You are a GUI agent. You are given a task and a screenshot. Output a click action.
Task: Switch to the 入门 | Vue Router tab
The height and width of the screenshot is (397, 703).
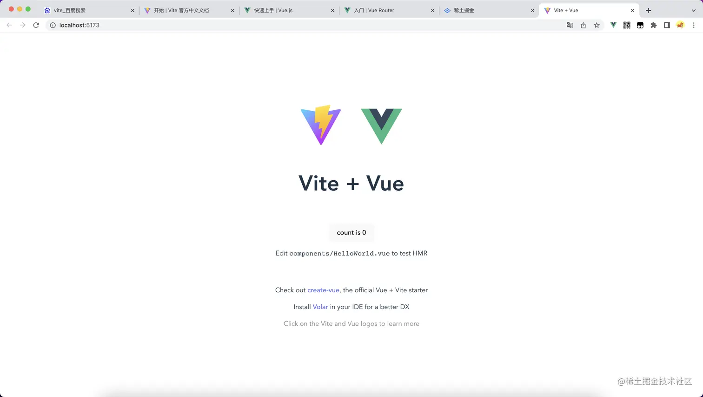[x=389, y=10]
